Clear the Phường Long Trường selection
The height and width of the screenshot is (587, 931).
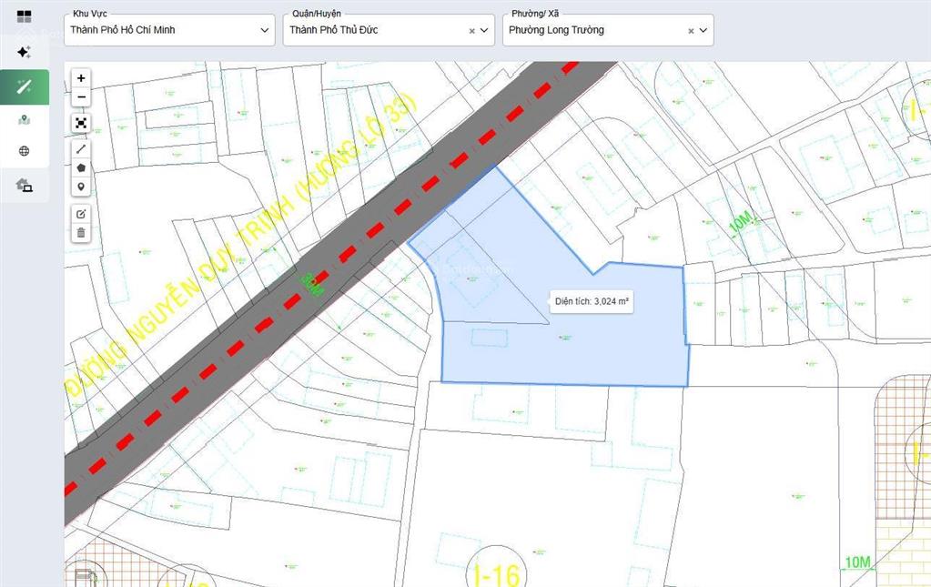coord(691,31)
